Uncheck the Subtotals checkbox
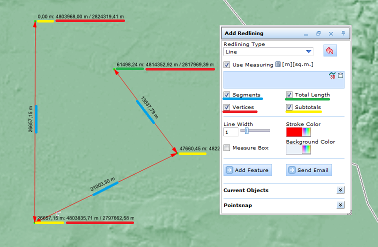Image resolution: width=378 pixels, height=247 pixels. tap(289, 107)
